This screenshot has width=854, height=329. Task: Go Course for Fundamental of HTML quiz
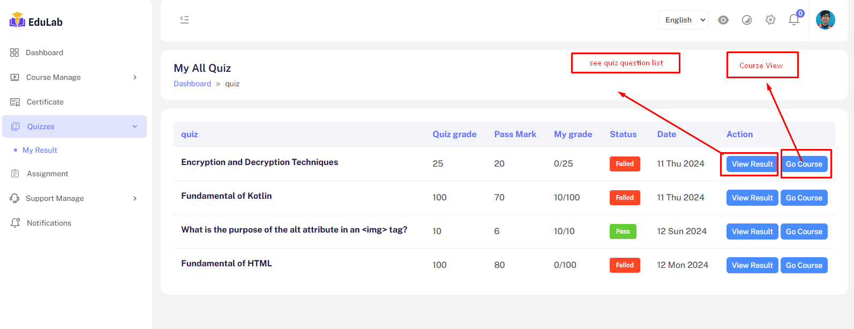coord(804,265)
